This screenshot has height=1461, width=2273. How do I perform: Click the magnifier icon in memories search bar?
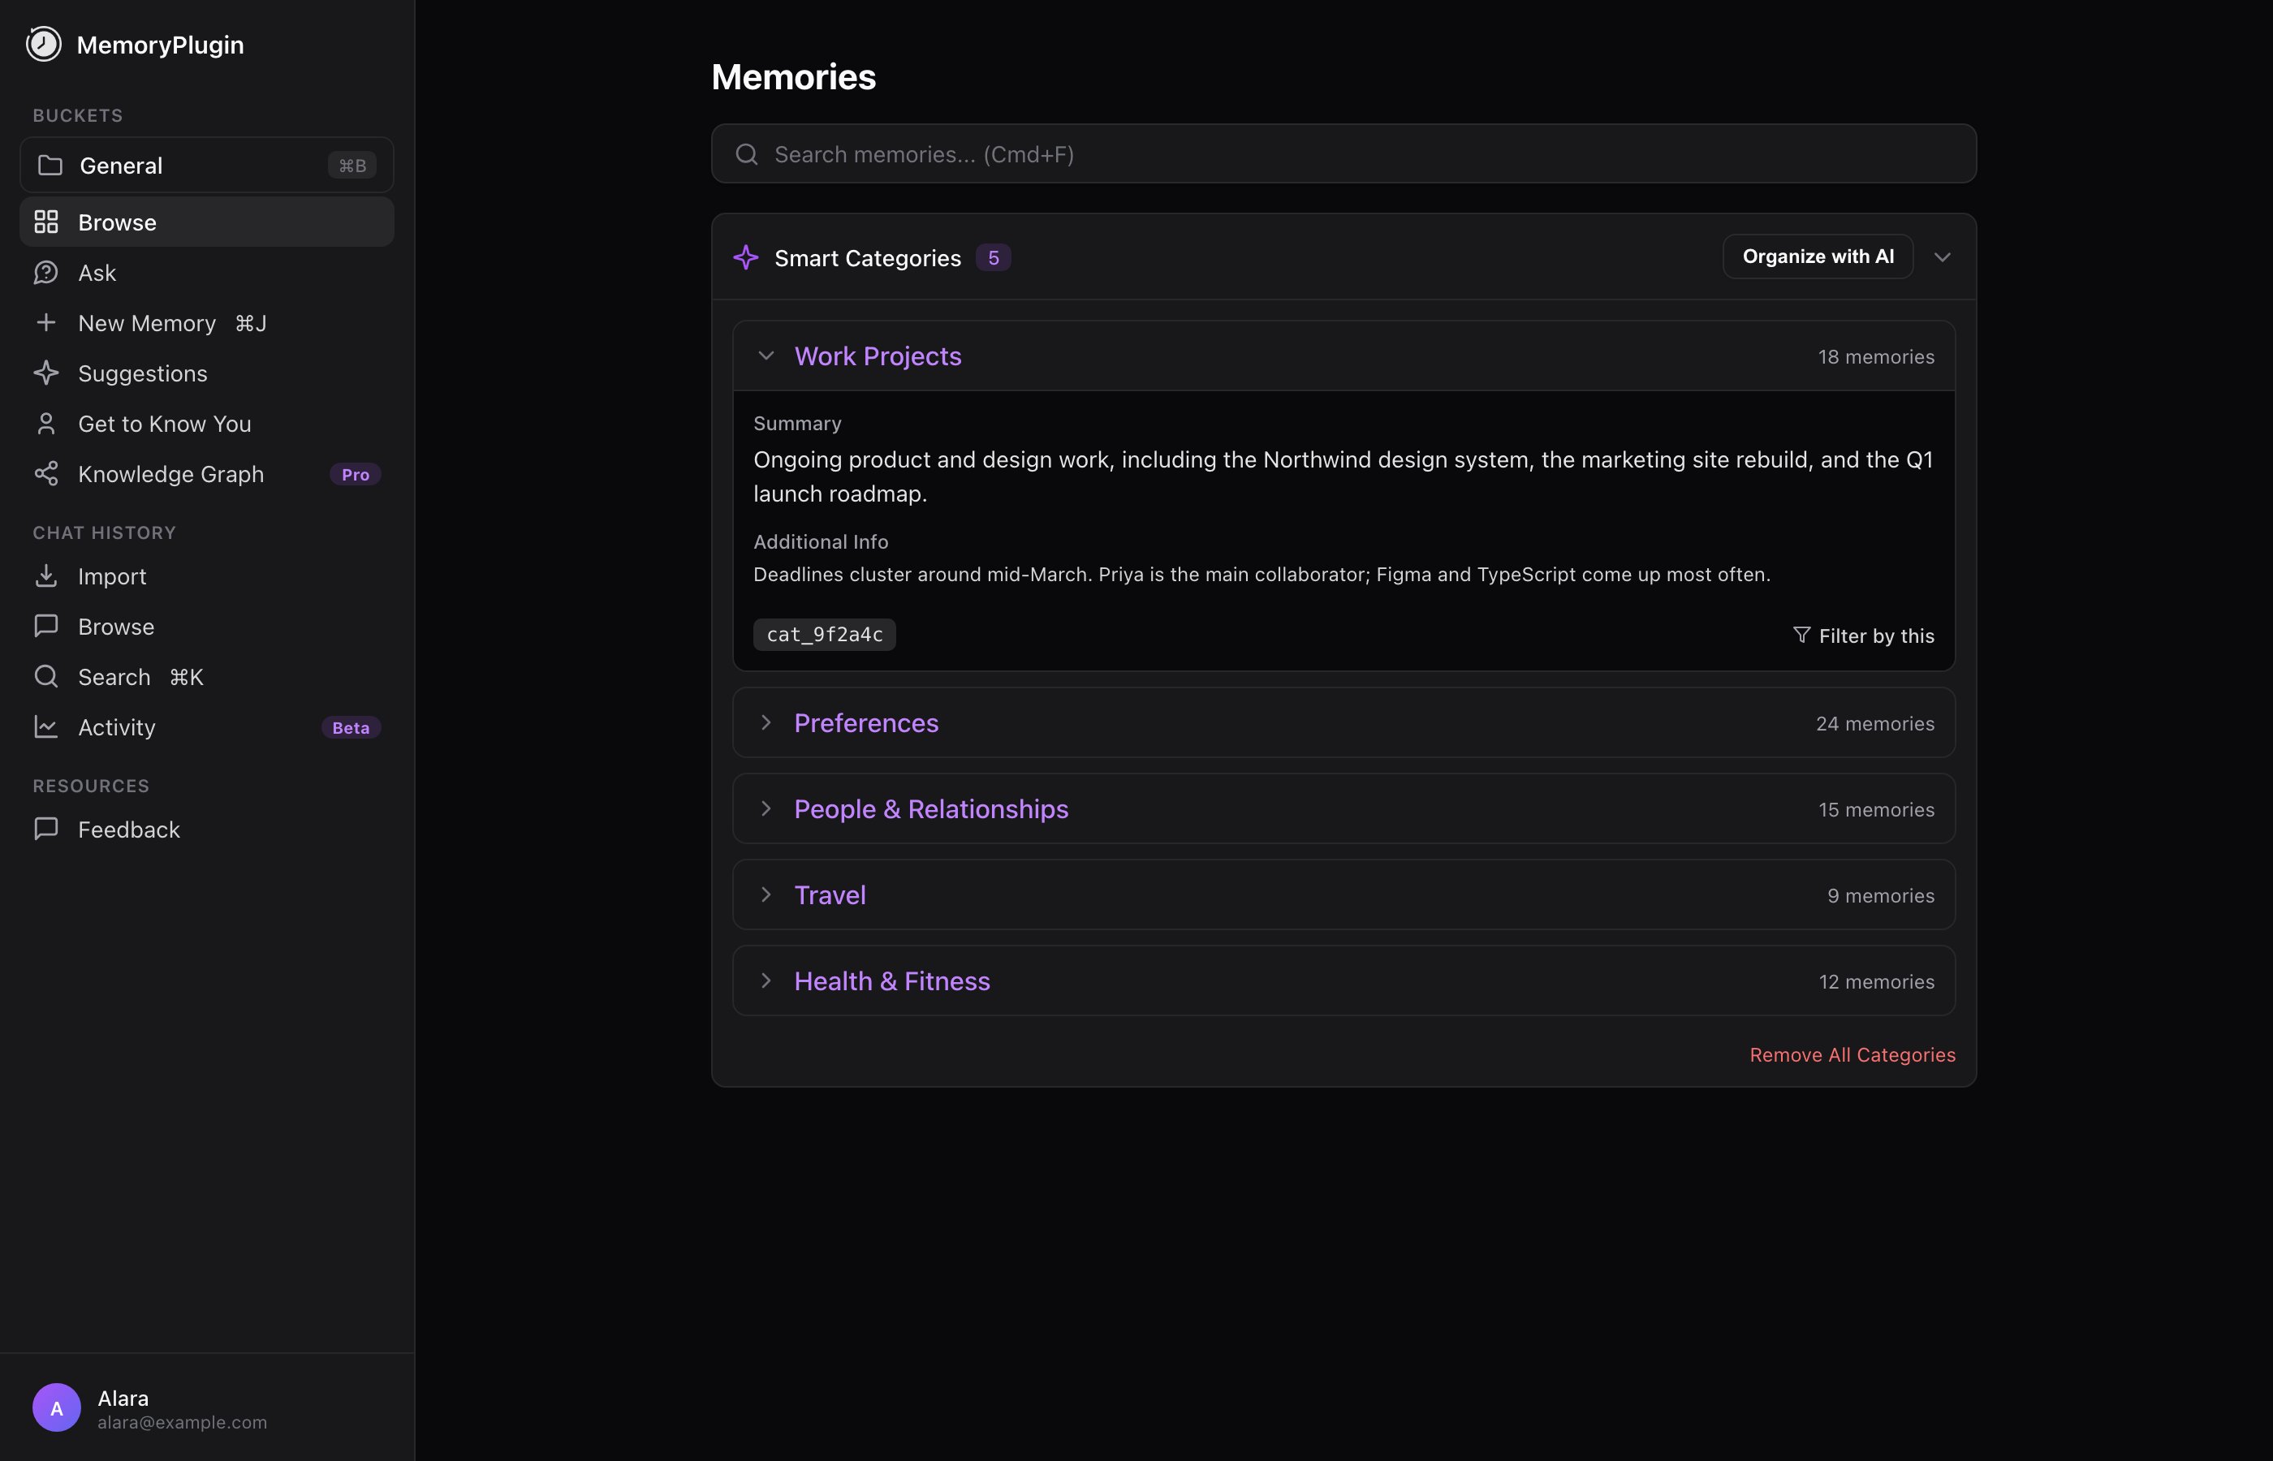747,153
